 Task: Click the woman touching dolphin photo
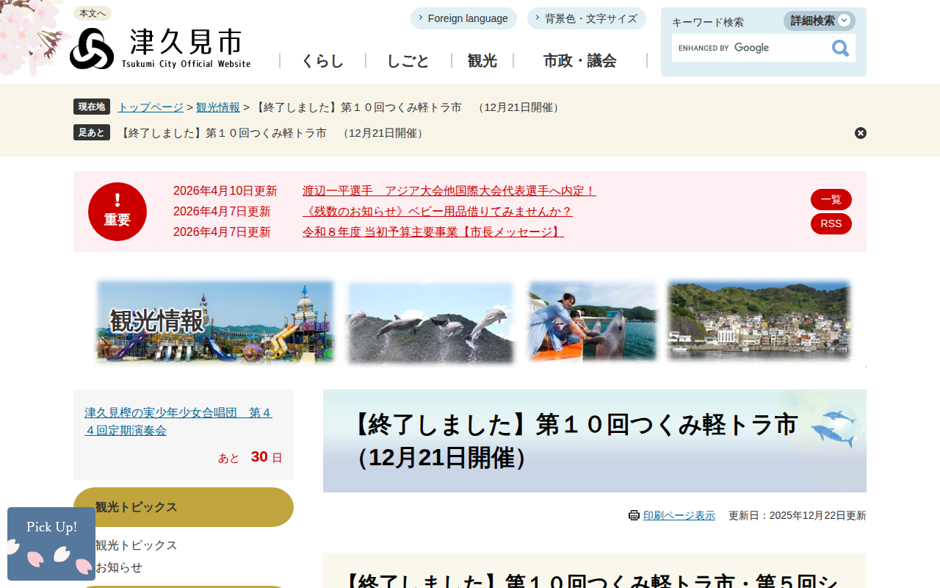[x=592, y=322]
